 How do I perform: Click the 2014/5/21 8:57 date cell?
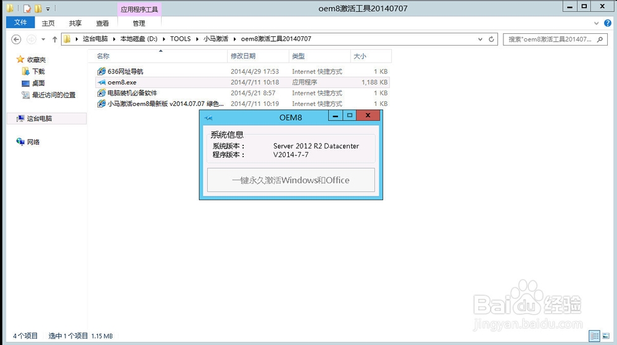pos(252,93)
